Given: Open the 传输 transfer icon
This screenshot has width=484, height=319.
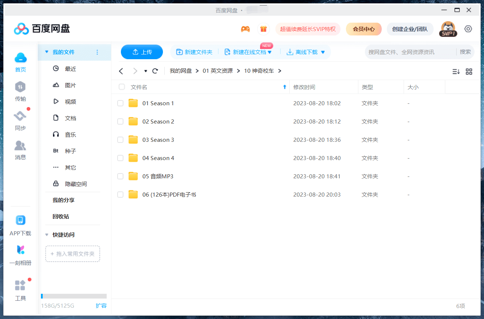Looking at the screenshot, I should point(20,87).
